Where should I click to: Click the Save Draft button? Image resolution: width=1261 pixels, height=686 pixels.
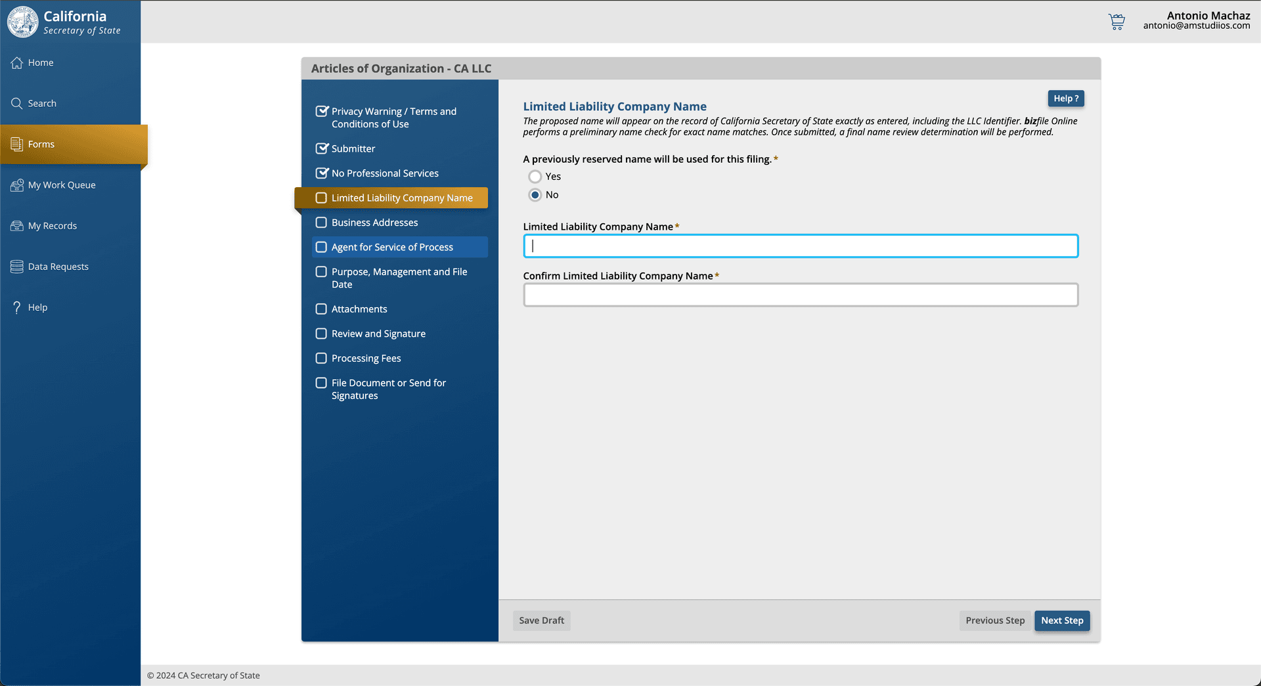[x=541, y=621]
